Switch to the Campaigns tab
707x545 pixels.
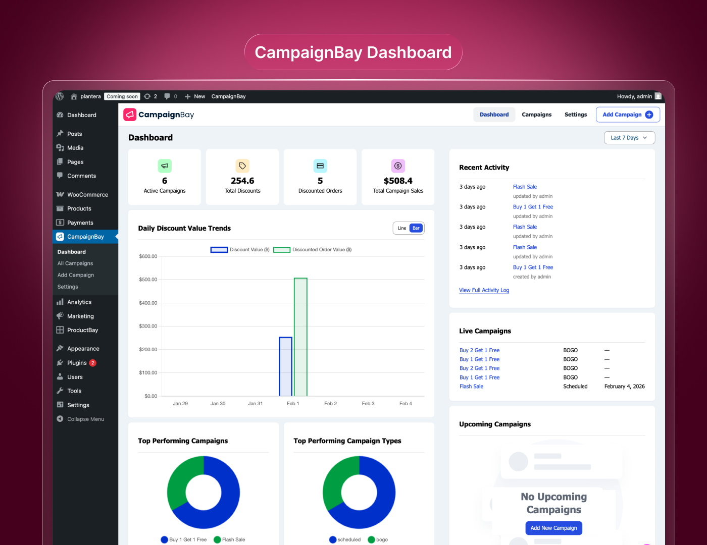click(536, 115)
